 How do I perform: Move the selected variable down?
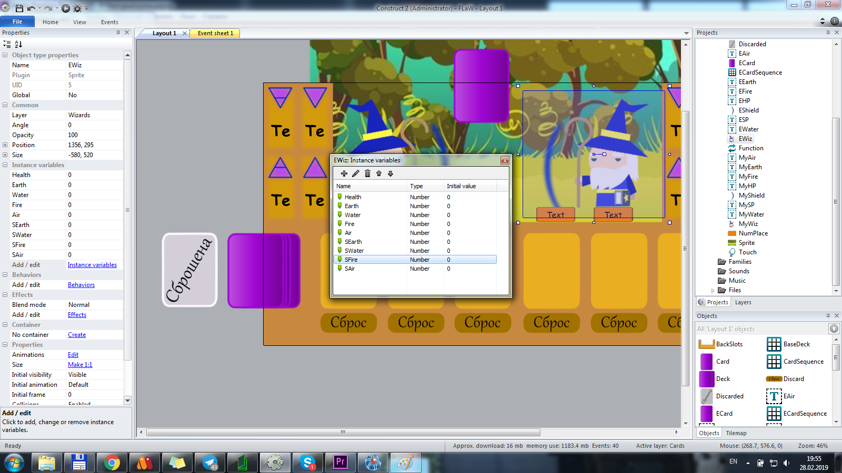[390, 173]
